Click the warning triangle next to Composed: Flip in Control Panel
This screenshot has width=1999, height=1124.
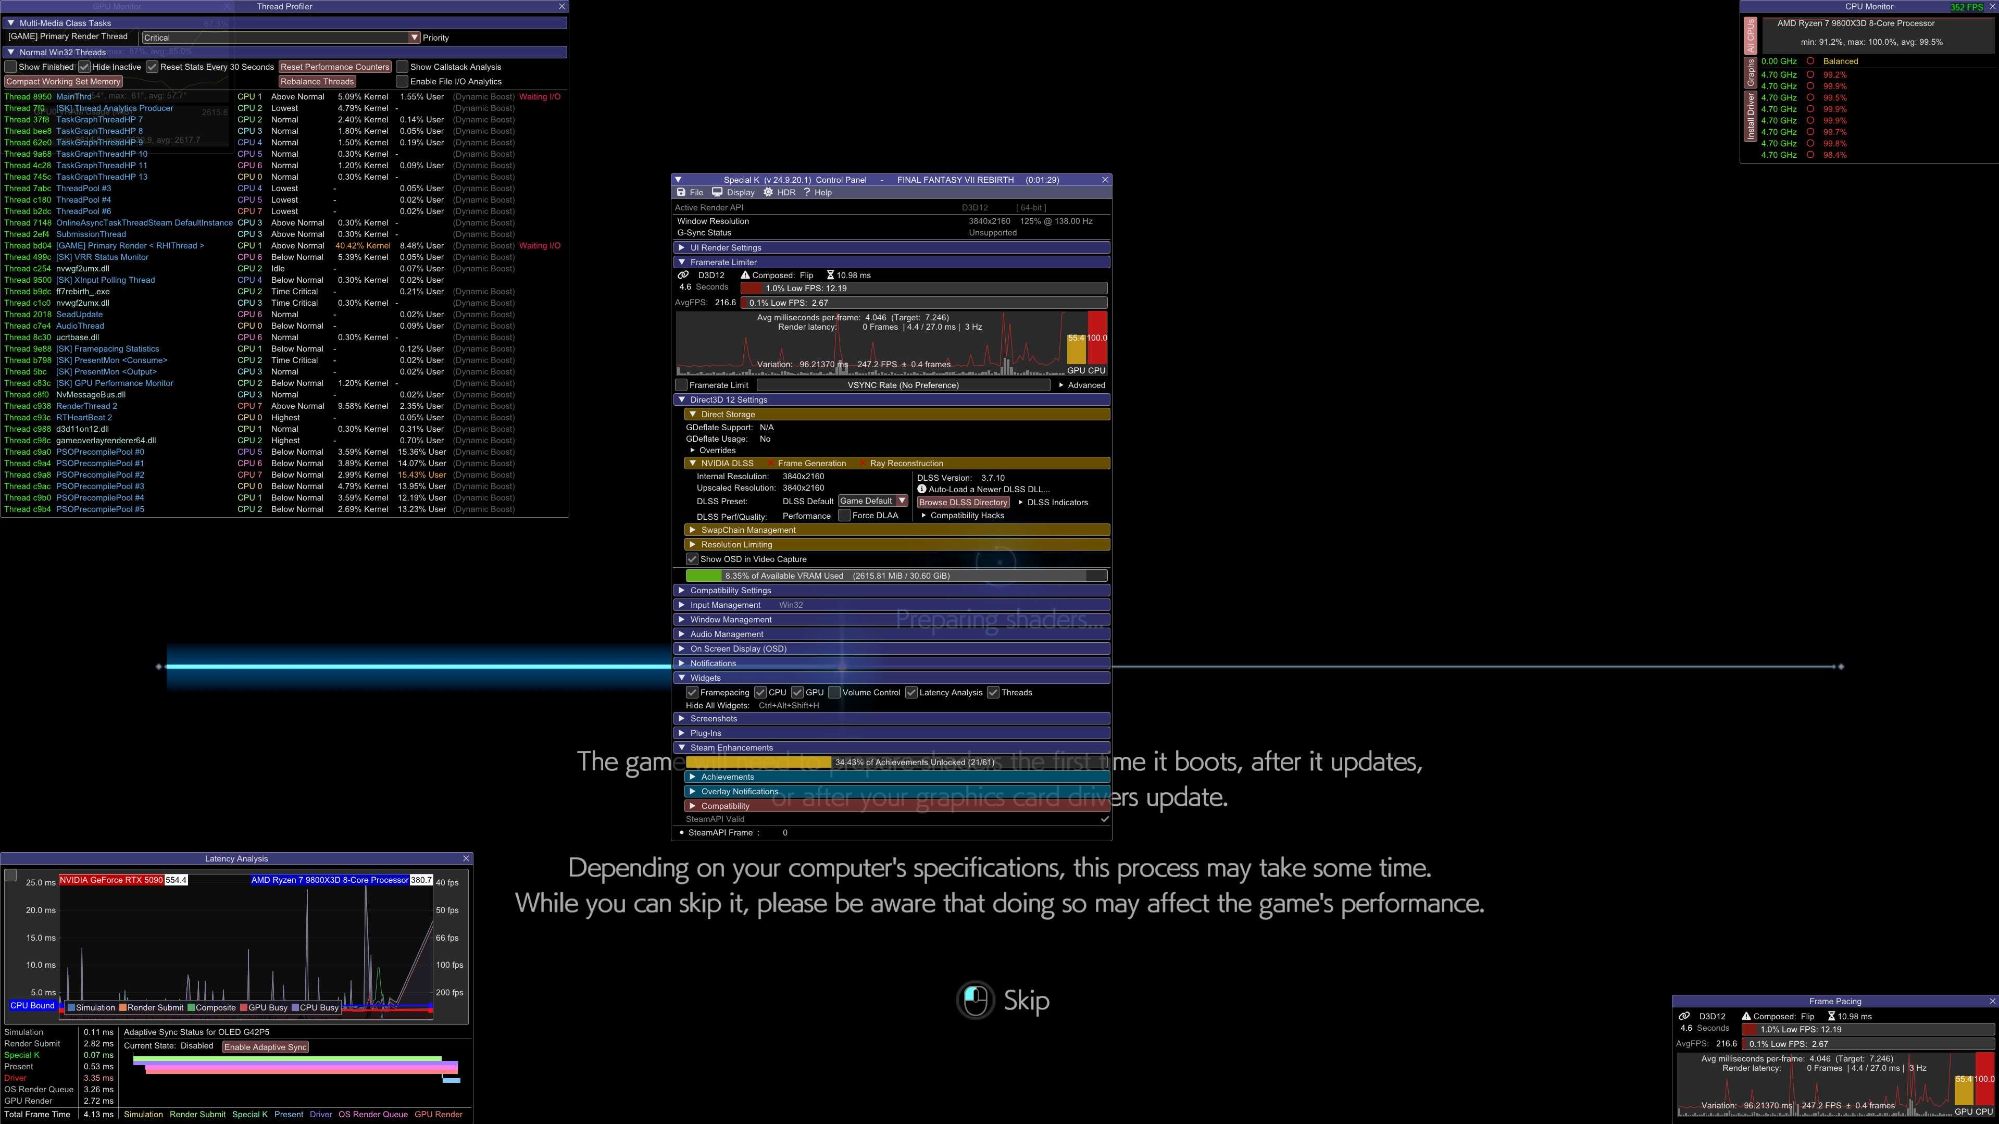745,275
